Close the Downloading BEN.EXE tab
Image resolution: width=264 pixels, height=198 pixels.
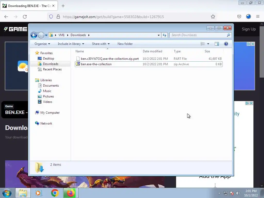click(x=53, y=6)
